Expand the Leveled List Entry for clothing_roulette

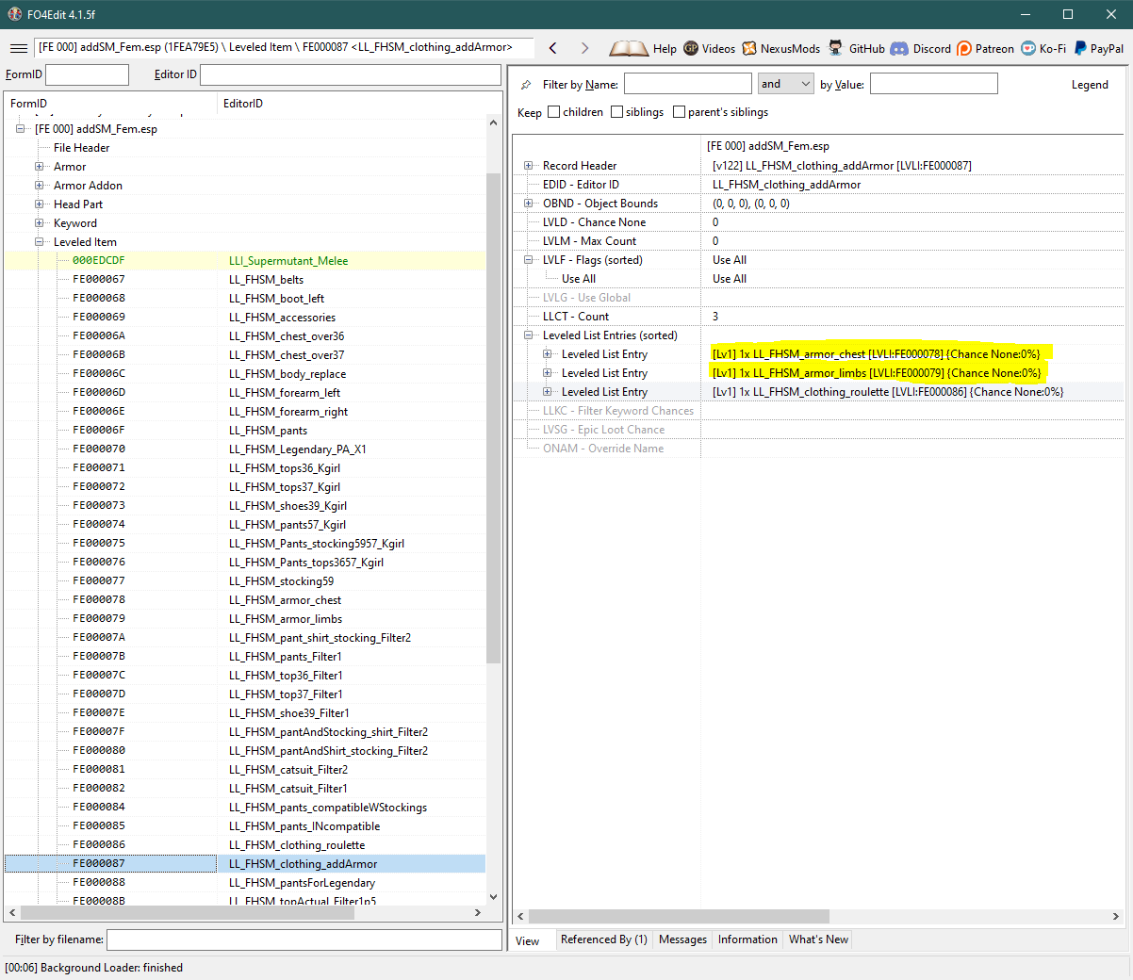click(x=548, y=392)
